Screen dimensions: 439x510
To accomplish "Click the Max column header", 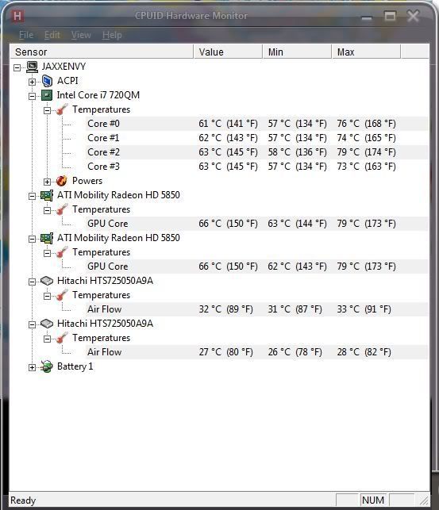I will tap(366, 52).
